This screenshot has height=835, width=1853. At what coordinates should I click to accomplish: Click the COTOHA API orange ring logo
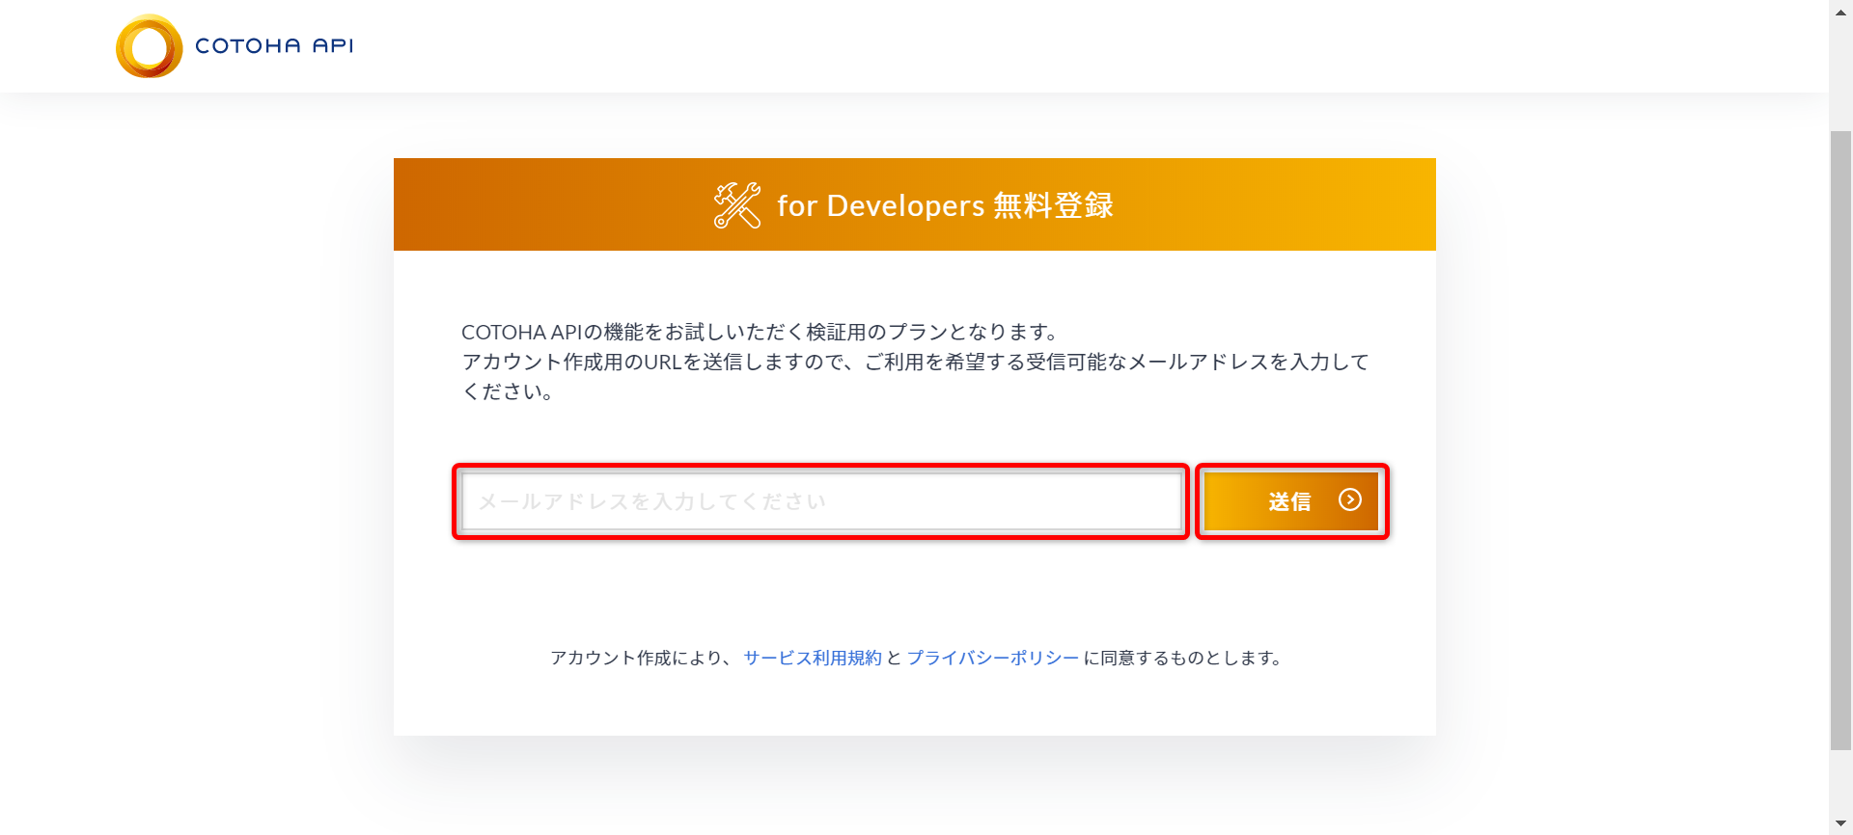click(x=149, y=46)
